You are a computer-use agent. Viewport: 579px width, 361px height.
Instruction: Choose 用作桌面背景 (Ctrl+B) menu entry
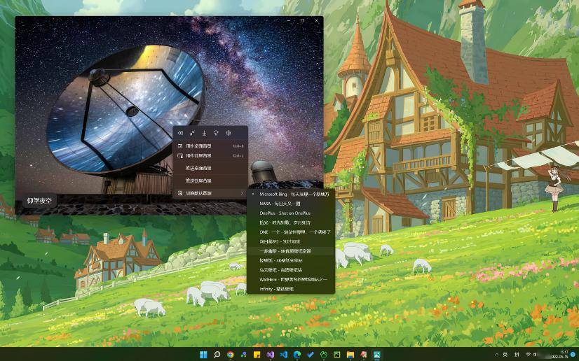(x=210, y=146)
